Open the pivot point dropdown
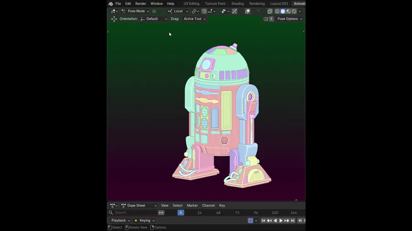Screen dimensions: 412x231 tap(195, 11)
